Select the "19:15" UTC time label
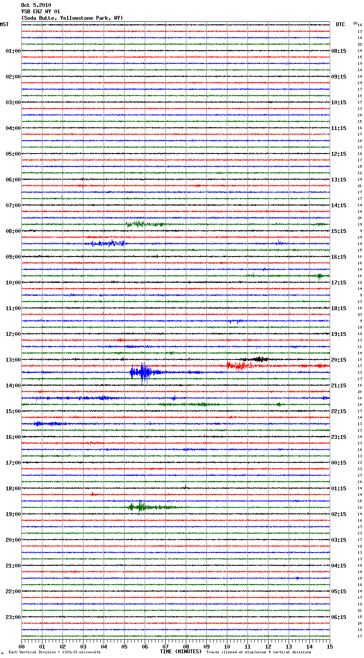This screenshot has width=364, height=658. click(339, 334)
